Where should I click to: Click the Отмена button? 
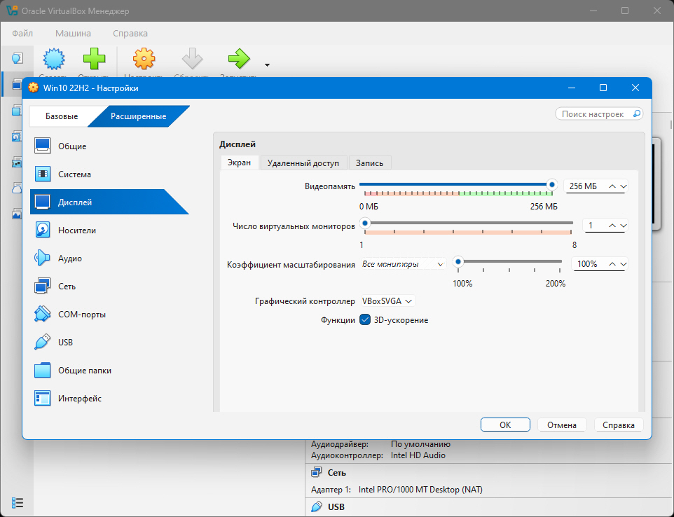[562, 425]
